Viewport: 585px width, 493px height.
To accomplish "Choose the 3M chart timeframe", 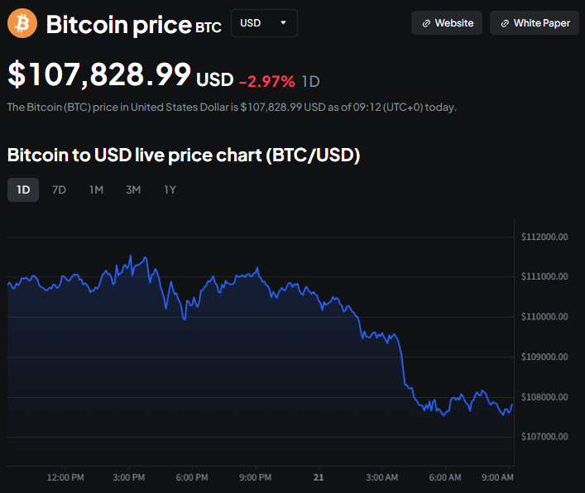I will 133,189.
